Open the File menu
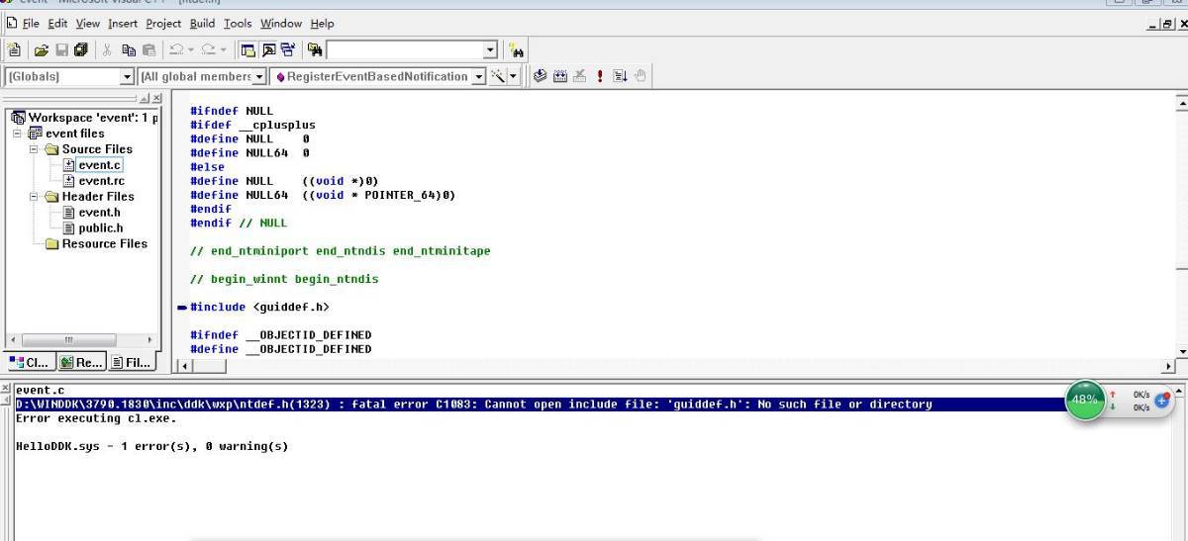The width and height of the screenshot is (1188, 541). pos(31,23)
